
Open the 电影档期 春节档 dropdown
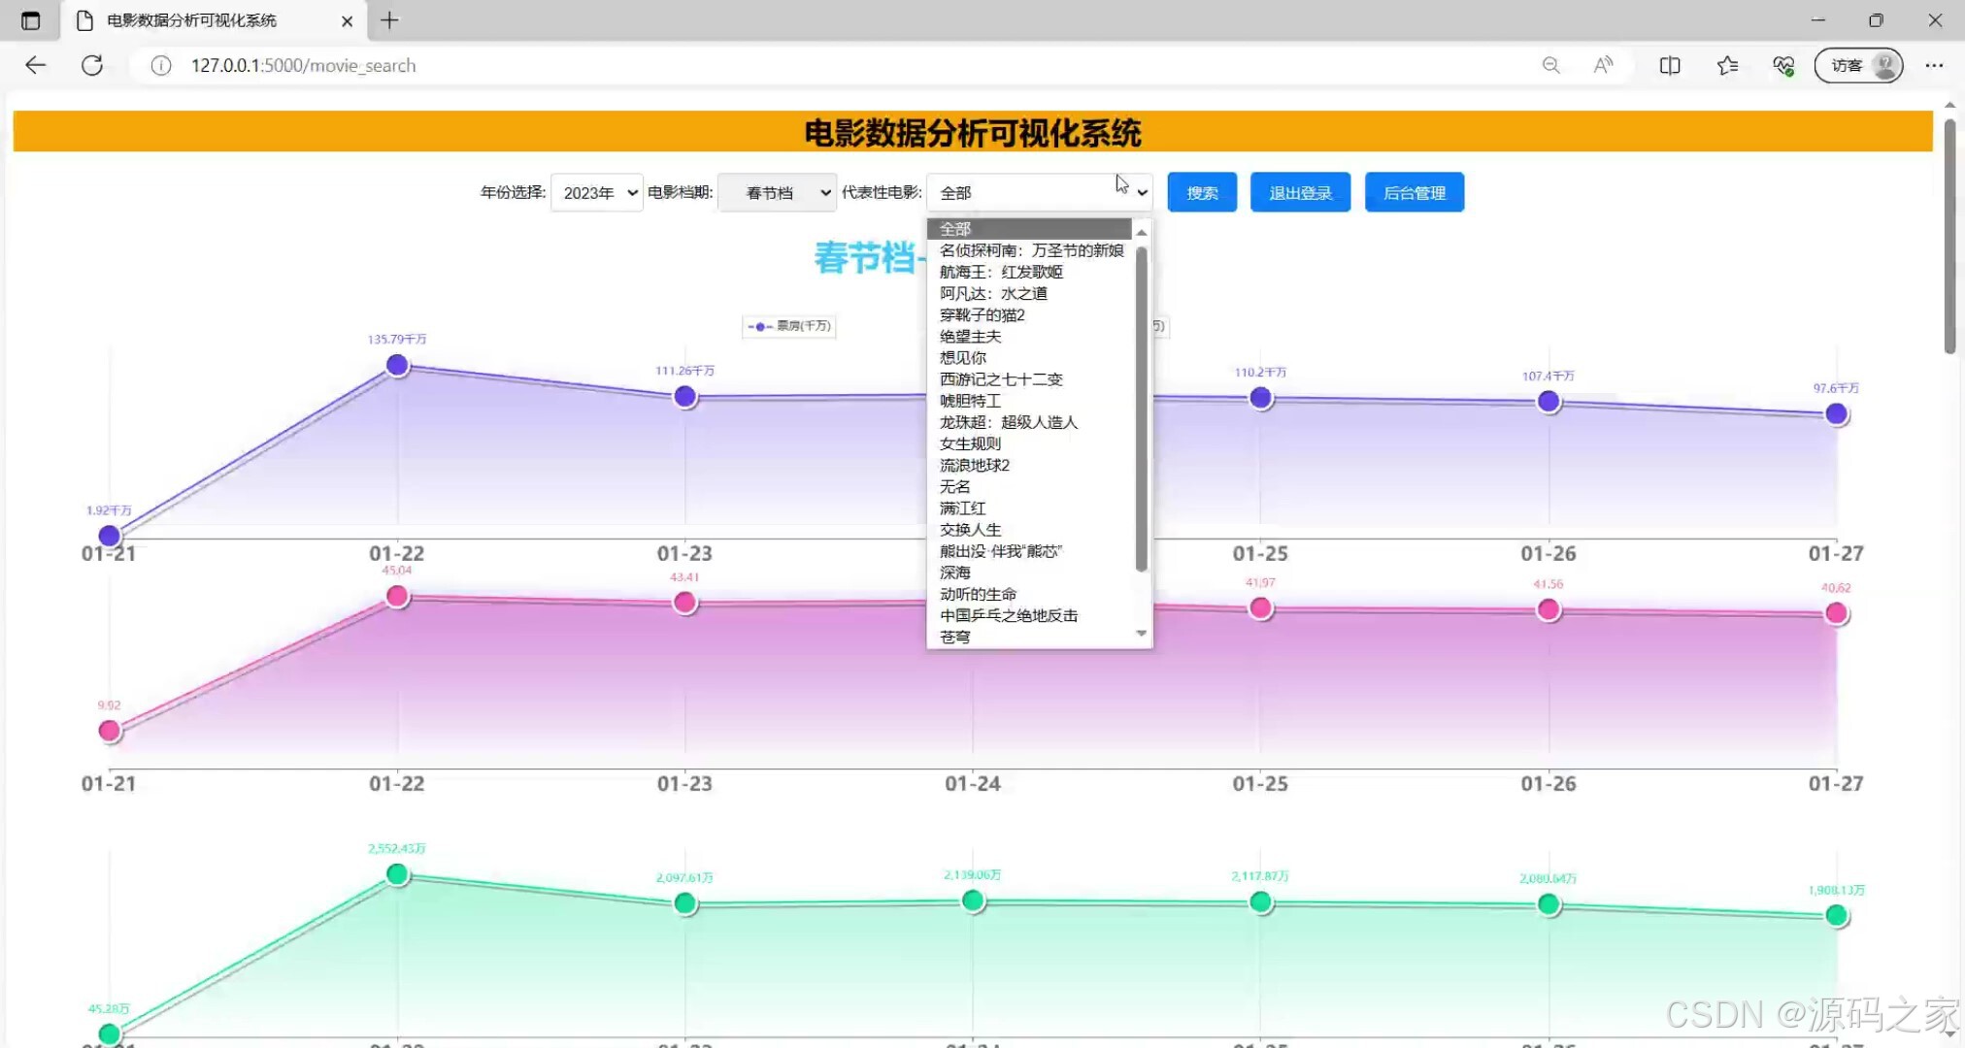point(776,192)
